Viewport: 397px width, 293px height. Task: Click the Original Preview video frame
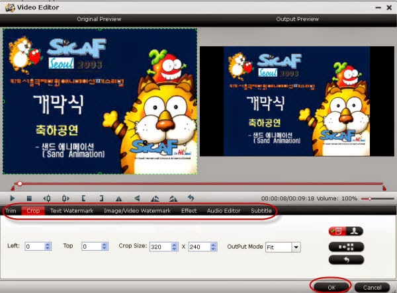click(100, 101)
